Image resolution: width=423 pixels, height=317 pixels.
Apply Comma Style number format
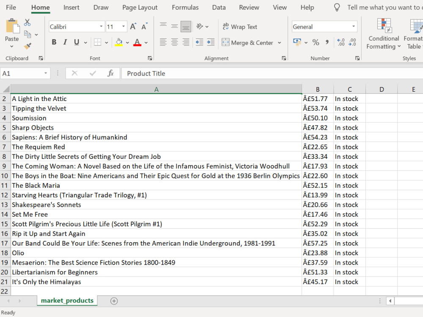click(327, 42)
